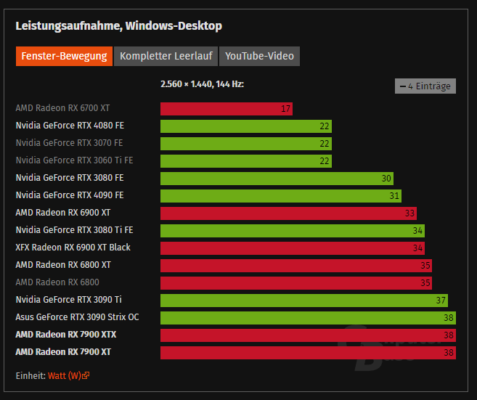
Task: Click the red bar showing 17 watts
Action: [x=227, y=109]
